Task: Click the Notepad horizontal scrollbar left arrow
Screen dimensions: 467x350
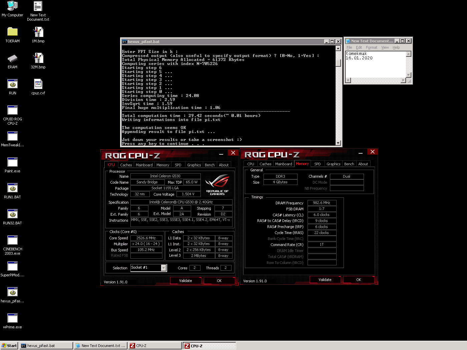Action: pos(348,80)
